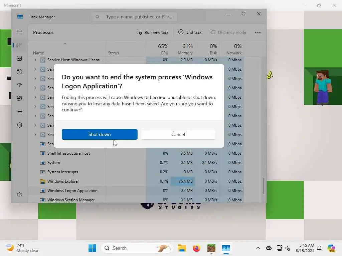Open the weather widget showing 74°F
342x256 pixels.
tap(22, 248)
